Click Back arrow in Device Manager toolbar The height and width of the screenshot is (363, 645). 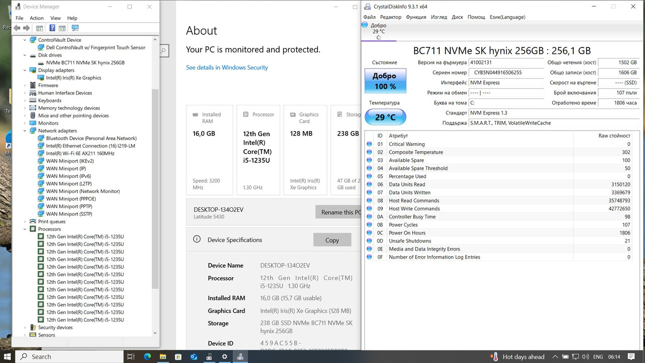[17, 28]
